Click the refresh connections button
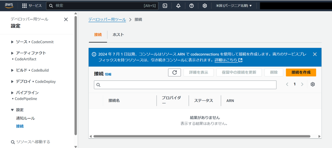Viewport: 332px width, 148px height. click(175, 72)
